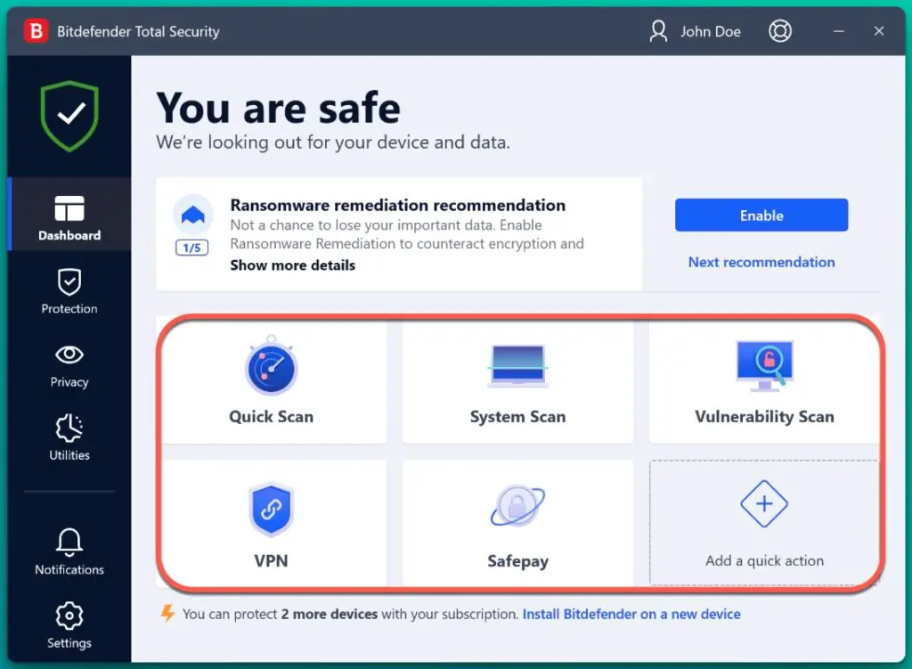Open support via the headset icon

pyautogui.click(x=780, y=30)
